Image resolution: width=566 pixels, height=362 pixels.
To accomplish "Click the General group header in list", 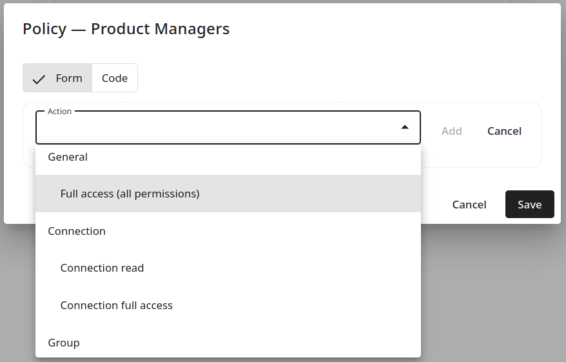I will (x=68, y=157).
